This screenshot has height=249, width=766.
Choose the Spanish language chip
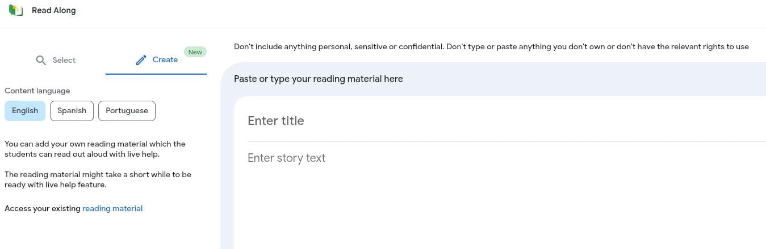click(72, 110)
